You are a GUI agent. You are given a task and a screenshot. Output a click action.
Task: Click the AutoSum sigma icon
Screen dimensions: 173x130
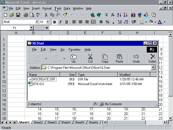tap(107, 15)
